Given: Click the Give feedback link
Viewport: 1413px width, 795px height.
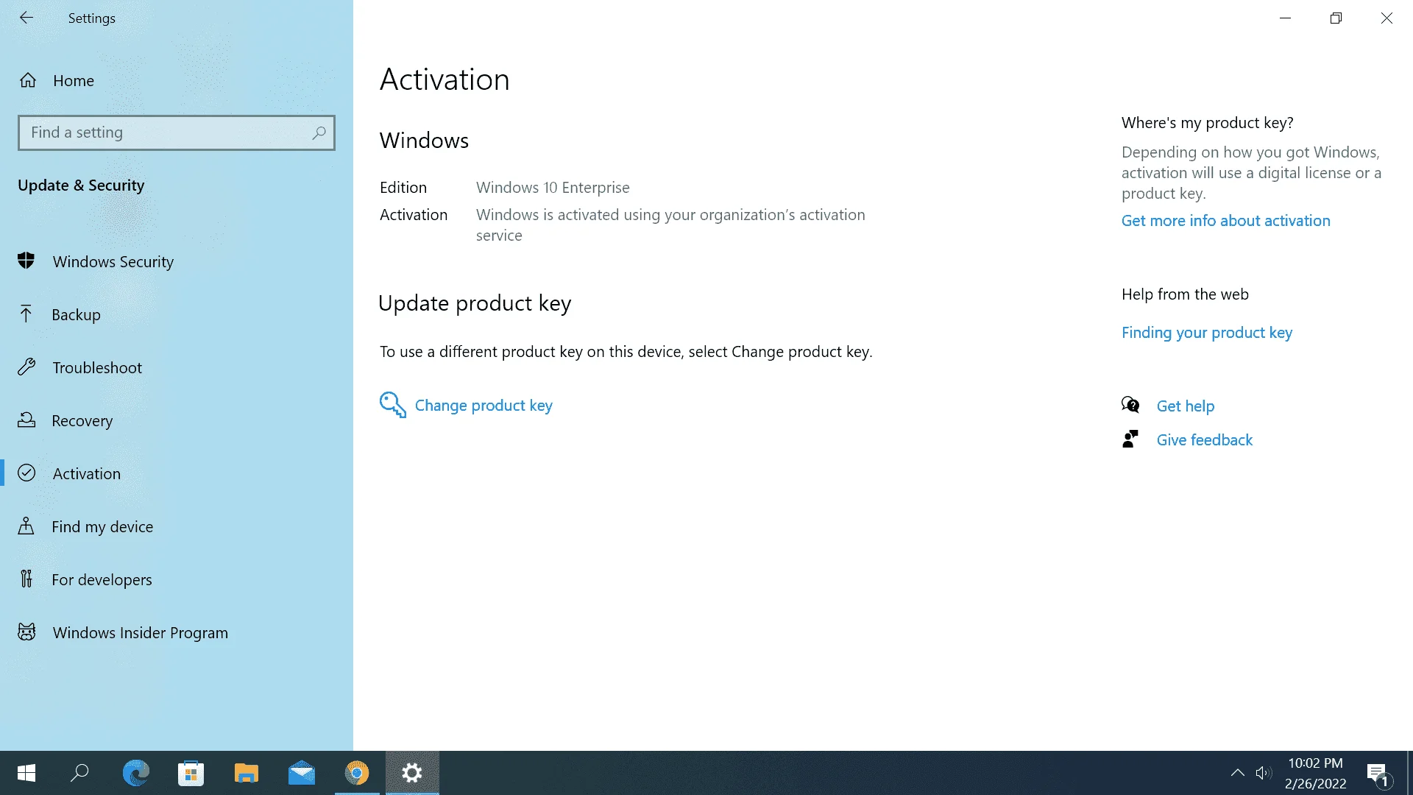Looking at the screenshot, I should click(x=1204, y=440).
